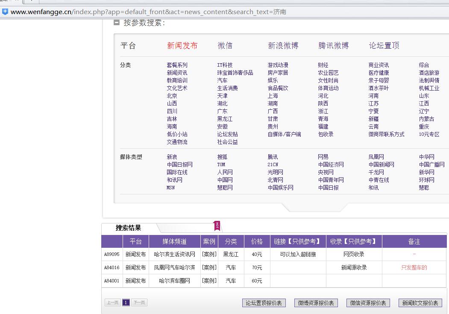449x314 pixels.
Task: Open 论坛置顶报价表 price list
Action: point(264,303)
